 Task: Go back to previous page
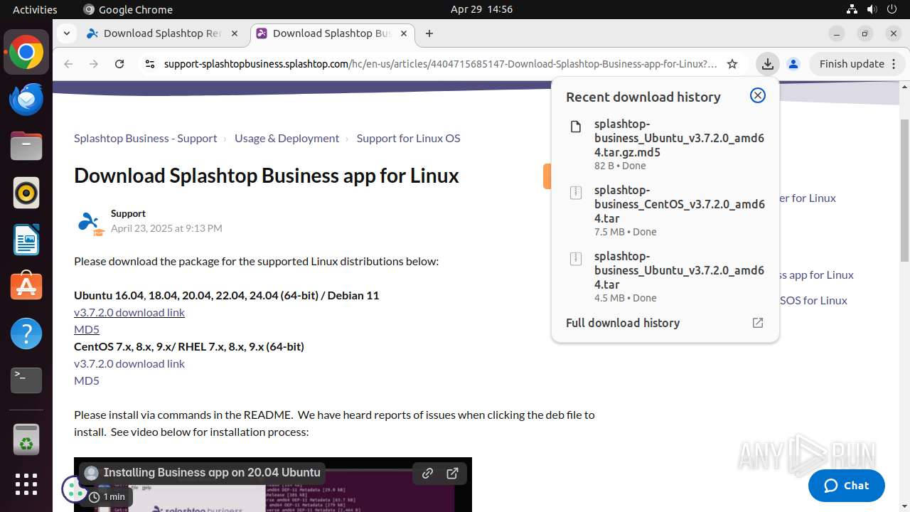(x=68, y=64)
